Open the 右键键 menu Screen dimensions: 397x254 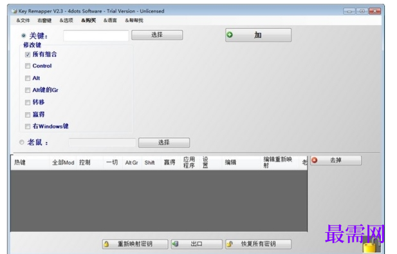(x=44, y=20)
